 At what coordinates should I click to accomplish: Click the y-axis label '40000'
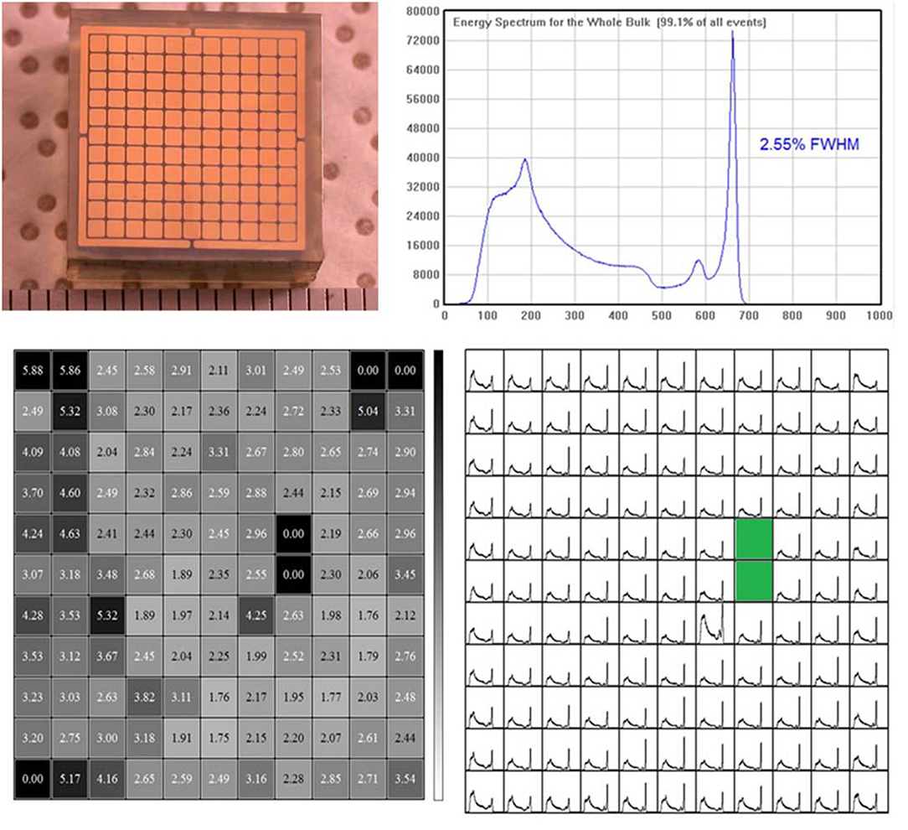(x=423, y=158)
